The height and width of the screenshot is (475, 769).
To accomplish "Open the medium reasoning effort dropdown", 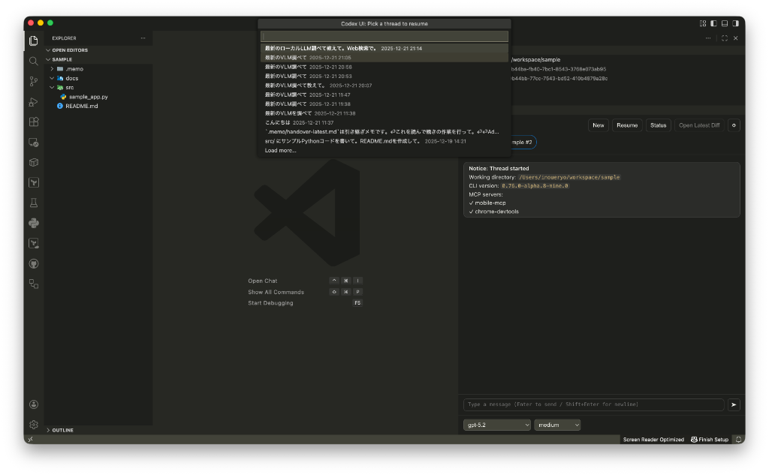I will coord(557,425).
